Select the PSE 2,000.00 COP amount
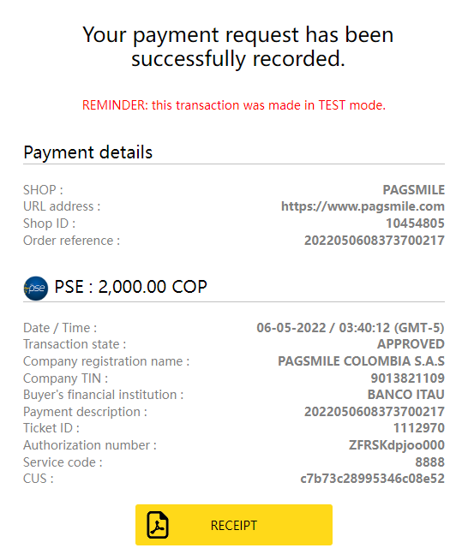Image resolution: width=462 pixels, height=554 pixels. click(130, 287)
